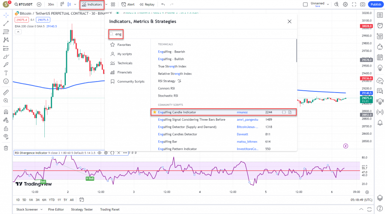Screen dimensions: 385x214
Task: Open the forecasting and measurement tools
Action: tap(6, 48)
